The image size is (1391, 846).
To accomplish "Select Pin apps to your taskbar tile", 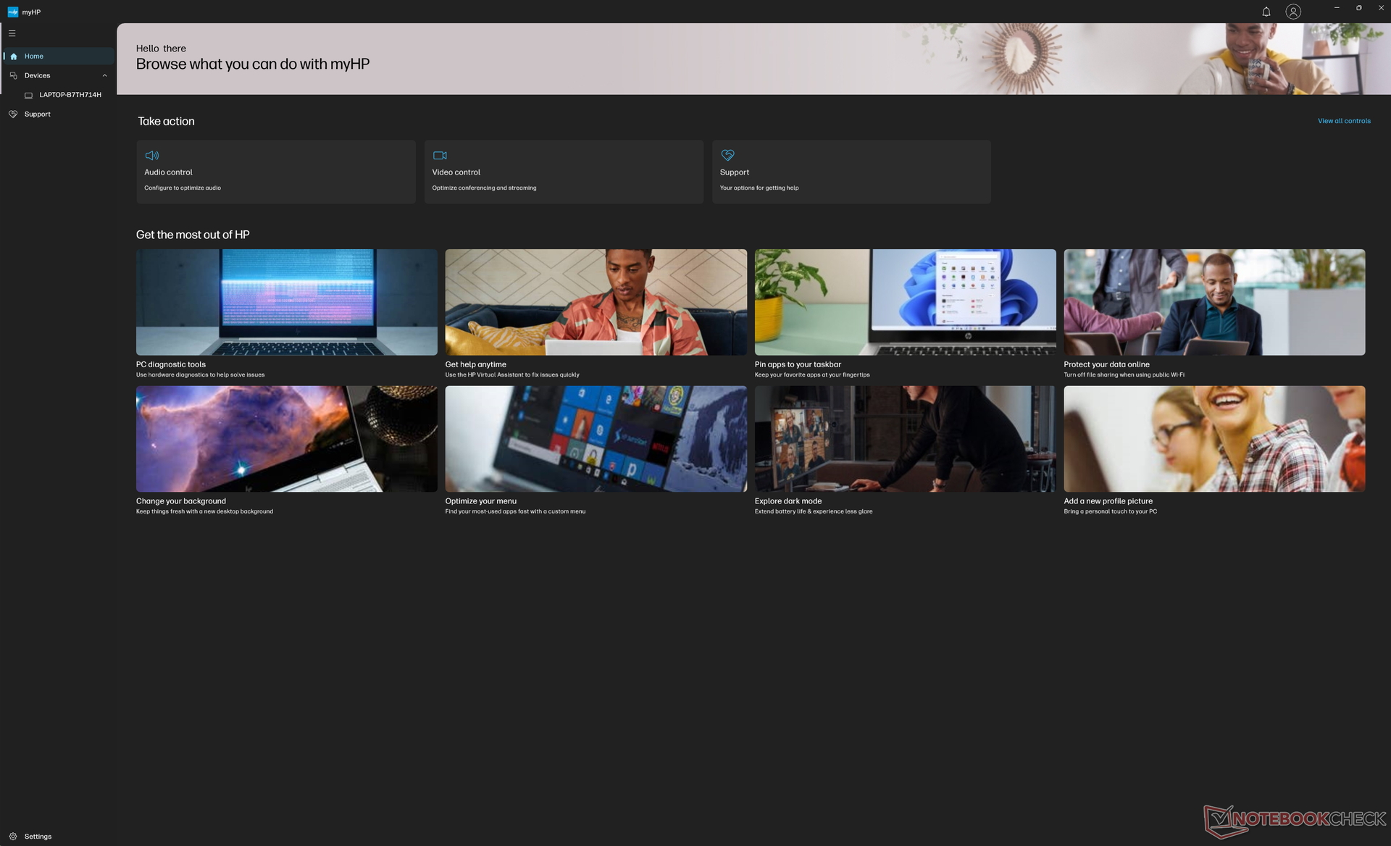I will (905, 302).
